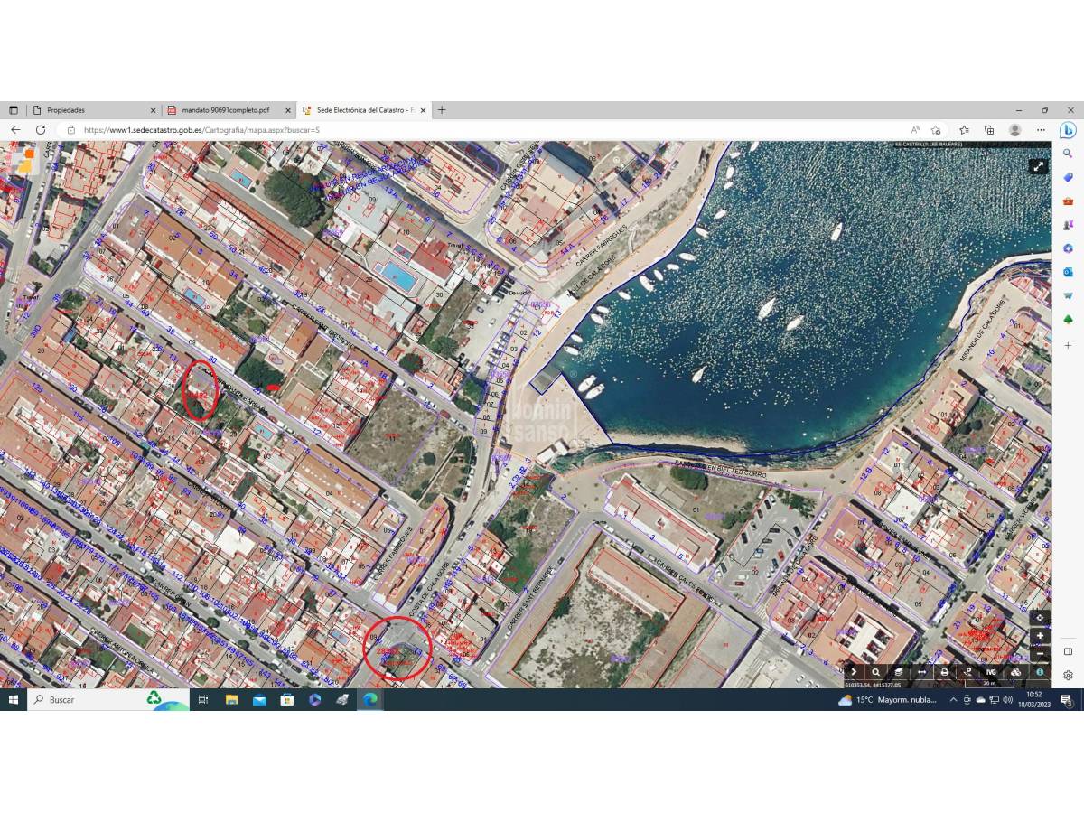Switch to the mandato 90691completo.pdf tab
Viewport: 1084px width, 813px height.
click(x=229, y=110)
